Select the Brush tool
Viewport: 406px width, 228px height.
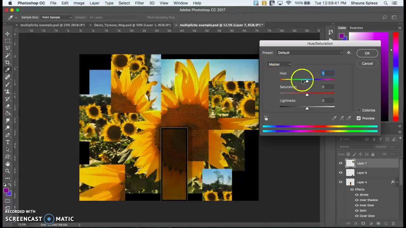point(8,85)
